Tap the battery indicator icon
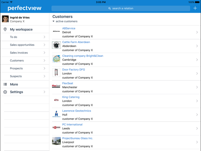Screen dimensions: 201x151 [197, 2]
